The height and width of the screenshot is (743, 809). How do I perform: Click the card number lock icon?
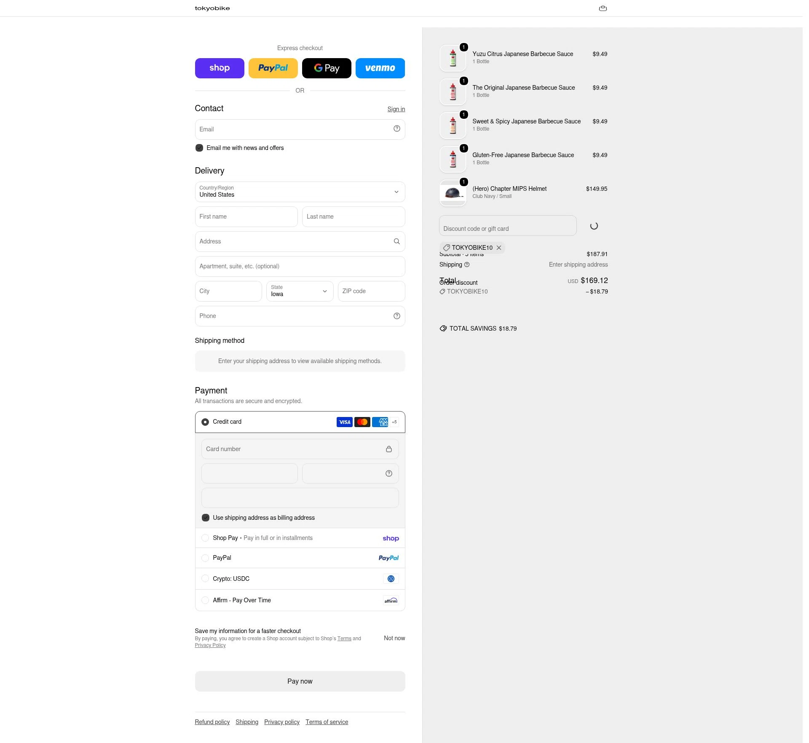point(389,449)
